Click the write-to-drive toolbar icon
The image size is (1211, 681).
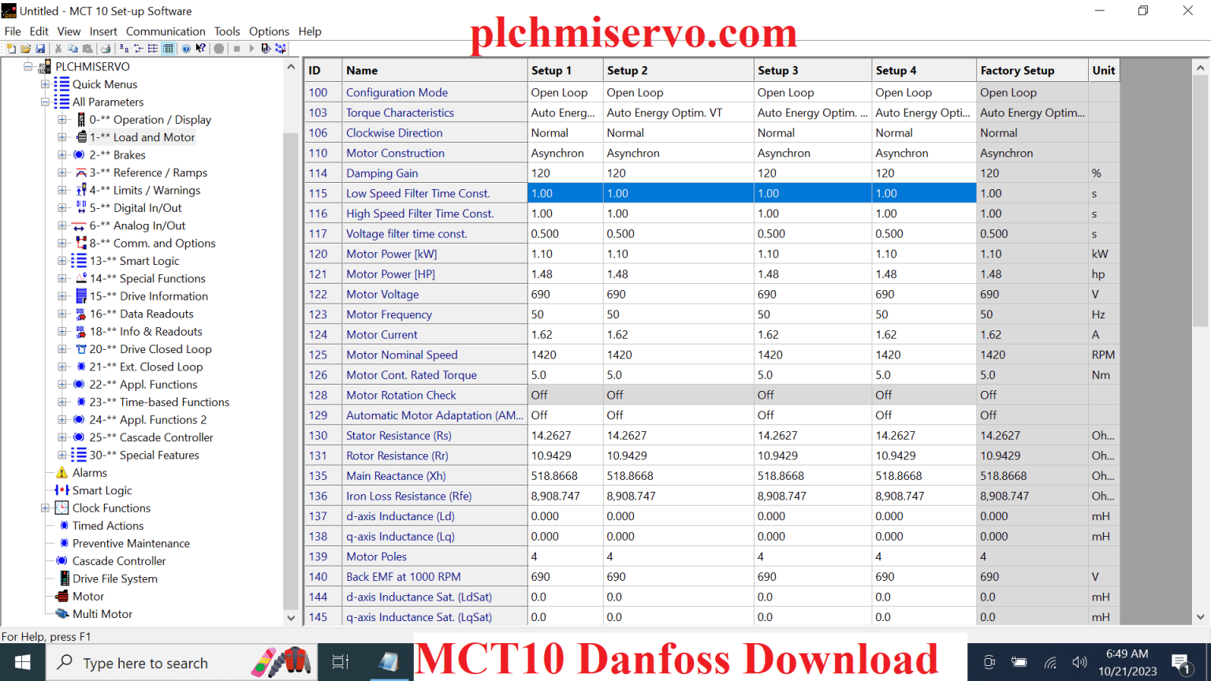tap(279, 48)
